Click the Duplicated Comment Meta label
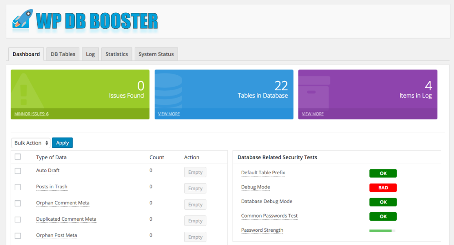Viewport: 454px width, 245px height. coord(66,219)
